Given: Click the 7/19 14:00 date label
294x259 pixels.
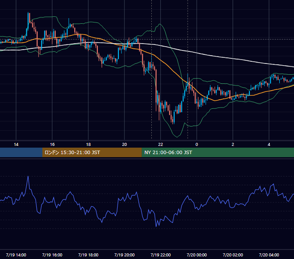Looking at the screenshot, I should click(16, 255).
